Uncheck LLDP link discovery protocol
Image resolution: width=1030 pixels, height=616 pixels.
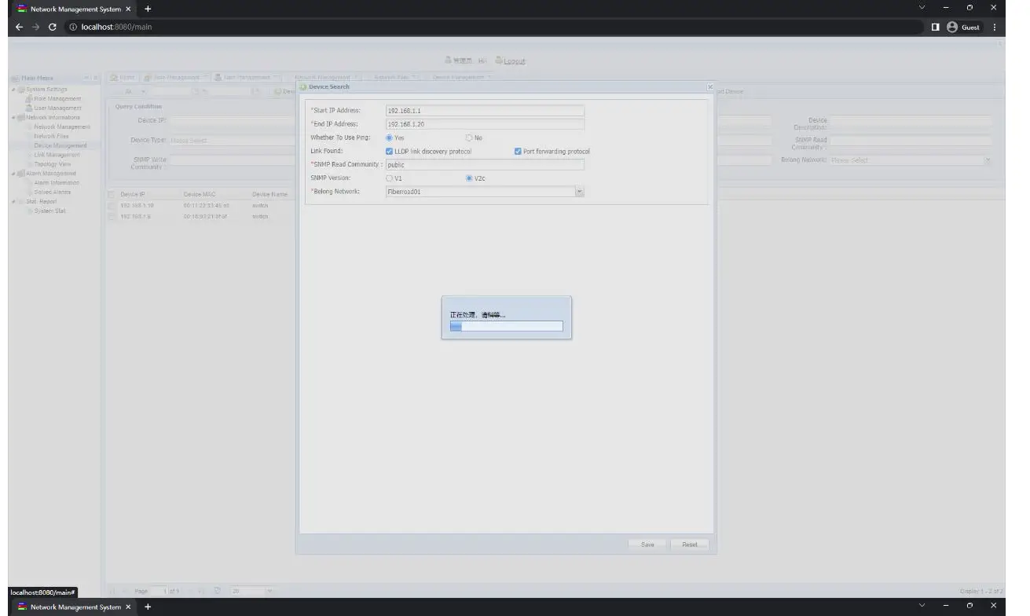[x=390, y=152]
